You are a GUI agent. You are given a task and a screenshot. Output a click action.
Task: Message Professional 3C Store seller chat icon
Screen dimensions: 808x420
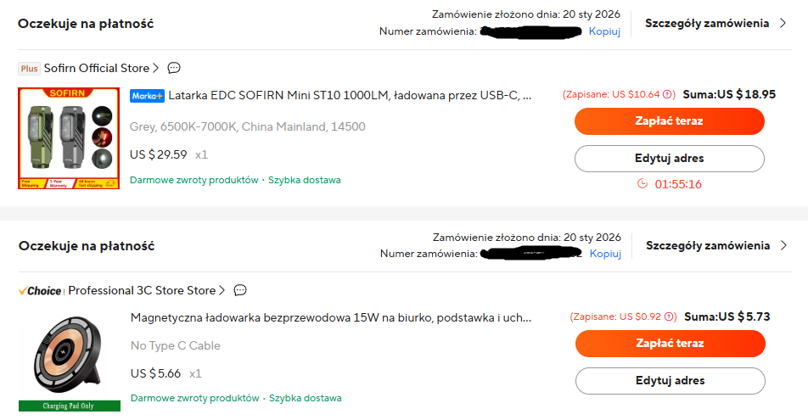pyautogui.click(x=240, y=290)
